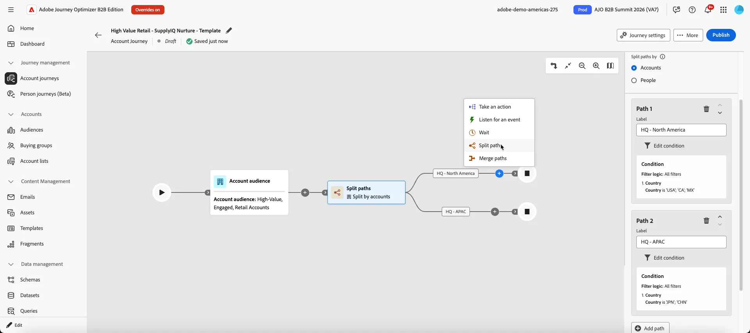Zoom out on the journey canvas

582,66
